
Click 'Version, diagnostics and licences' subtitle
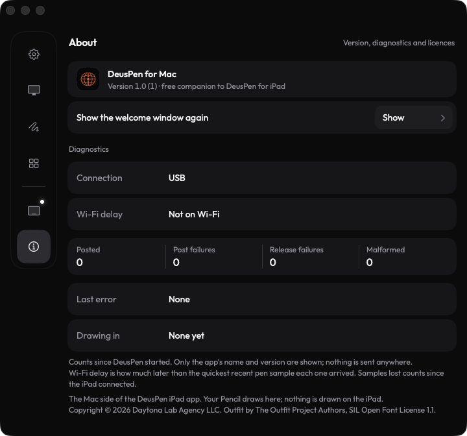coord(399,43)
